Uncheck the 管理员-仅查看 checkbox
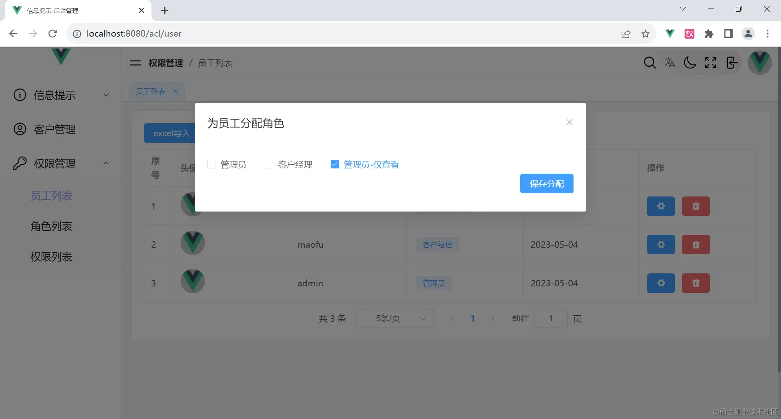 [335, 164]
